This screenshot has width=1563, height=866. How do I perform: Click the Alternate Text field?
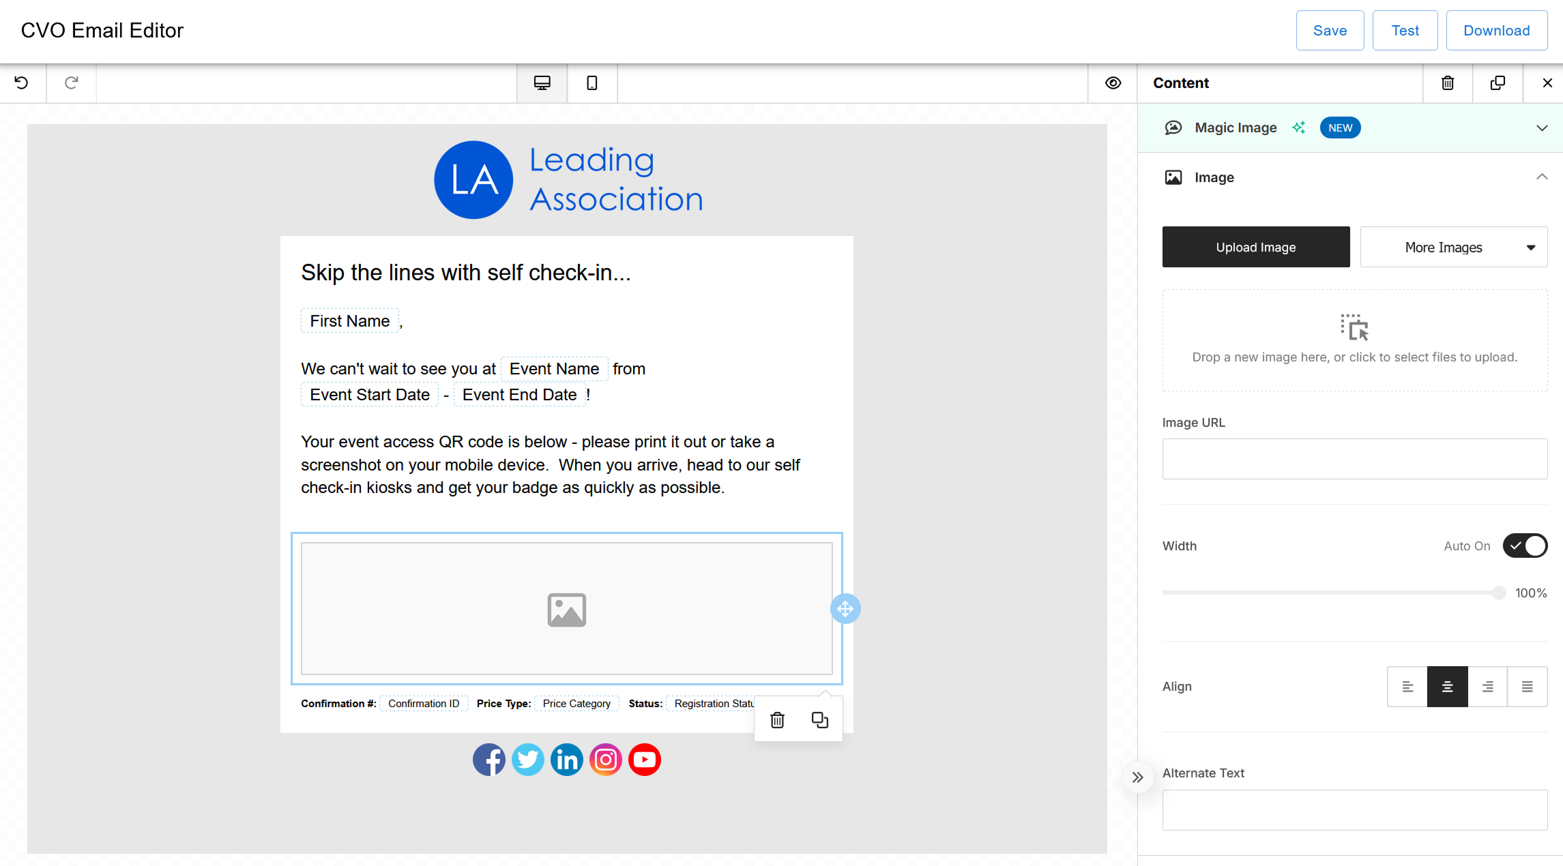click(1355, 810)
